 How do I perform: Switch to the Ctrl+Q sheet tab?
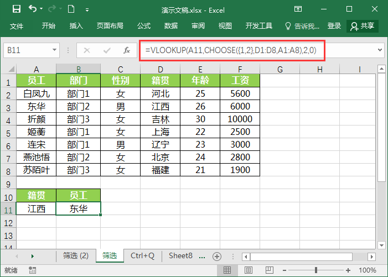click(x=142, y=256)
